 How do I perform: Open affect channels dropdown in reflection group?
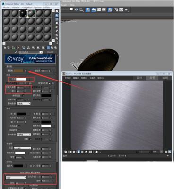(23, 104)
